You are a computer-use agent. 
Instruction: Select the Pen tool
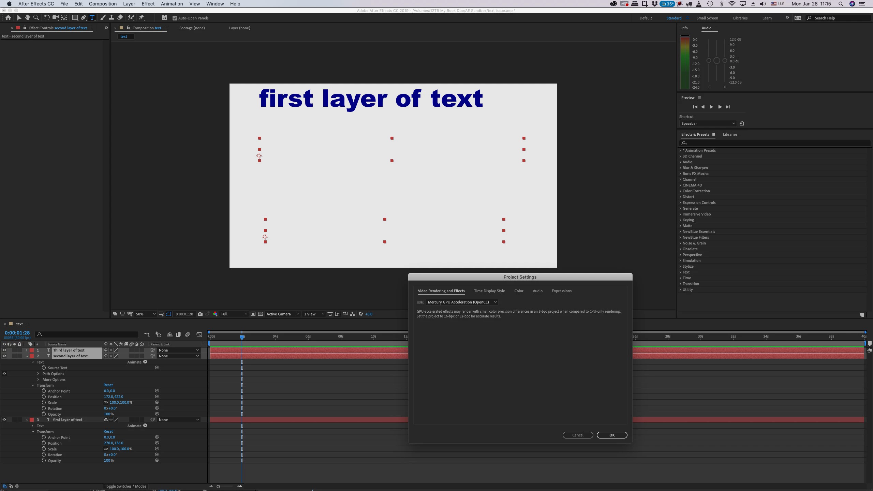pyautogui.click(x=83, y=18)
